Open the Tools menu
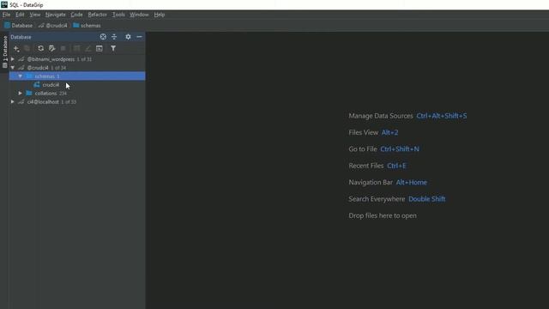Viewport: 549px width, 309px height. (x=118, y=15)
